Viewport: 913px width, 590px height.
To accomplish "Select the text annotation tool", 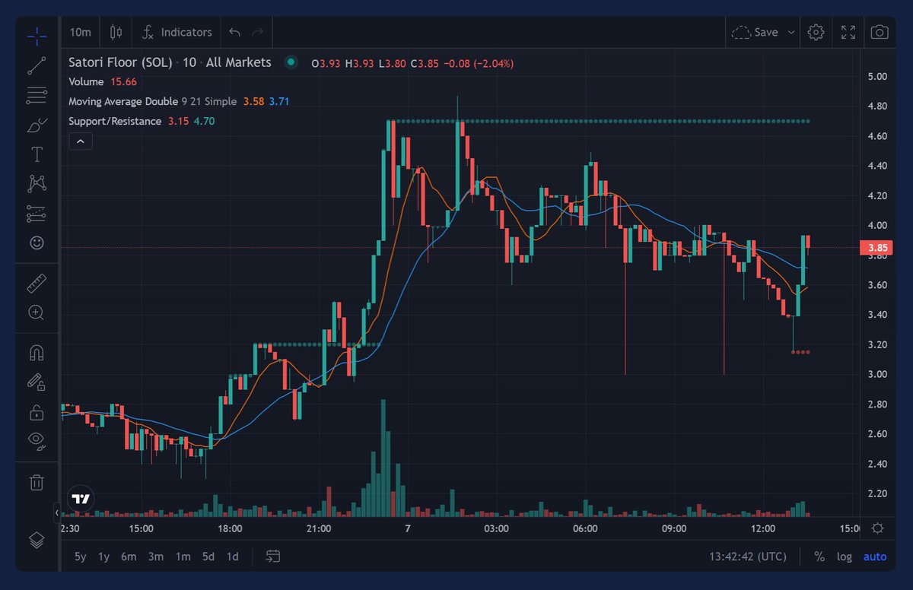I will [36, 153].
